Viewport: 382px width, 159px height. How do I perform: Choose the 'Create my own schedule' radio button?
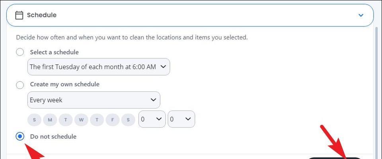pos(20,85)
